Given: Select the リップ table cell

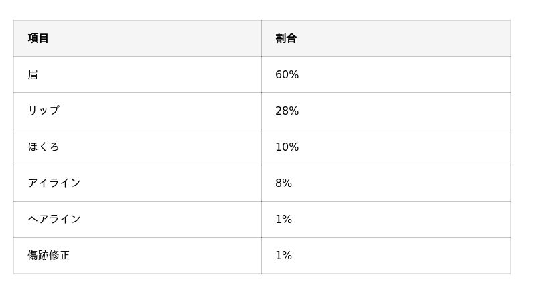Looking at the screenshot, I should point(44,111).
